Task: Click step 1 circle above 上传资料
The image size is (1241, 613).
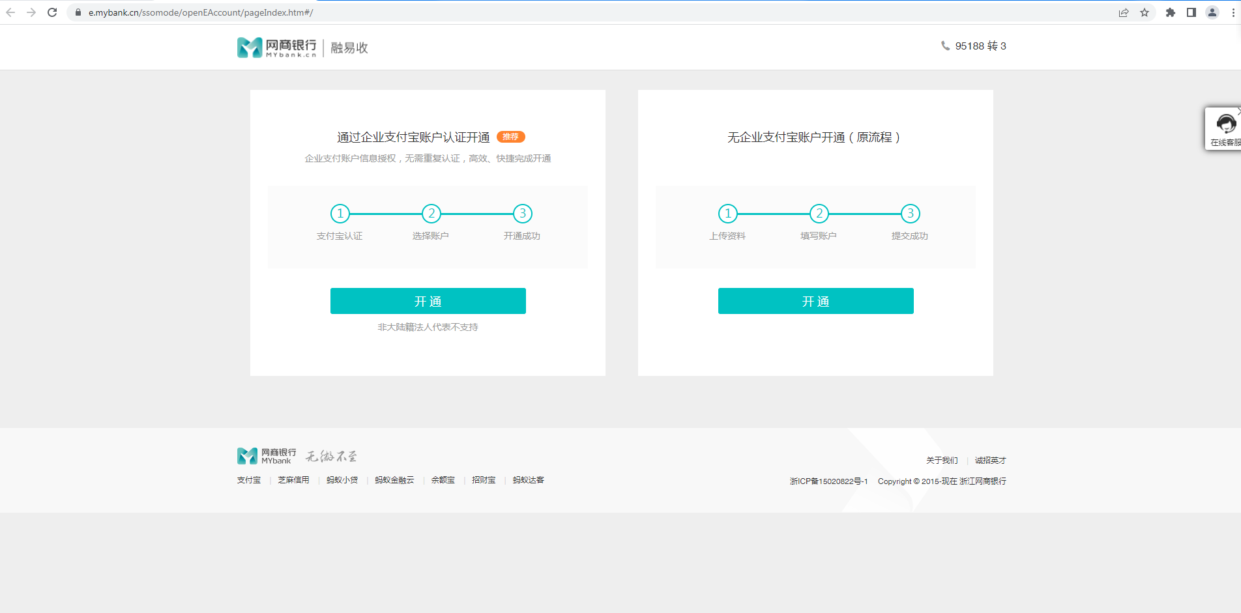Action: tap(728, 214)
